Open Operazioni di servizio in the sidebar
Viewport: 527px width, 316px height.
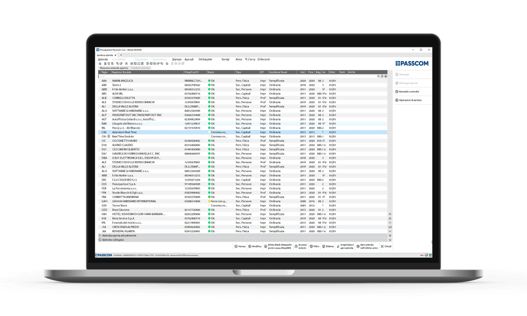coord(410,100)
